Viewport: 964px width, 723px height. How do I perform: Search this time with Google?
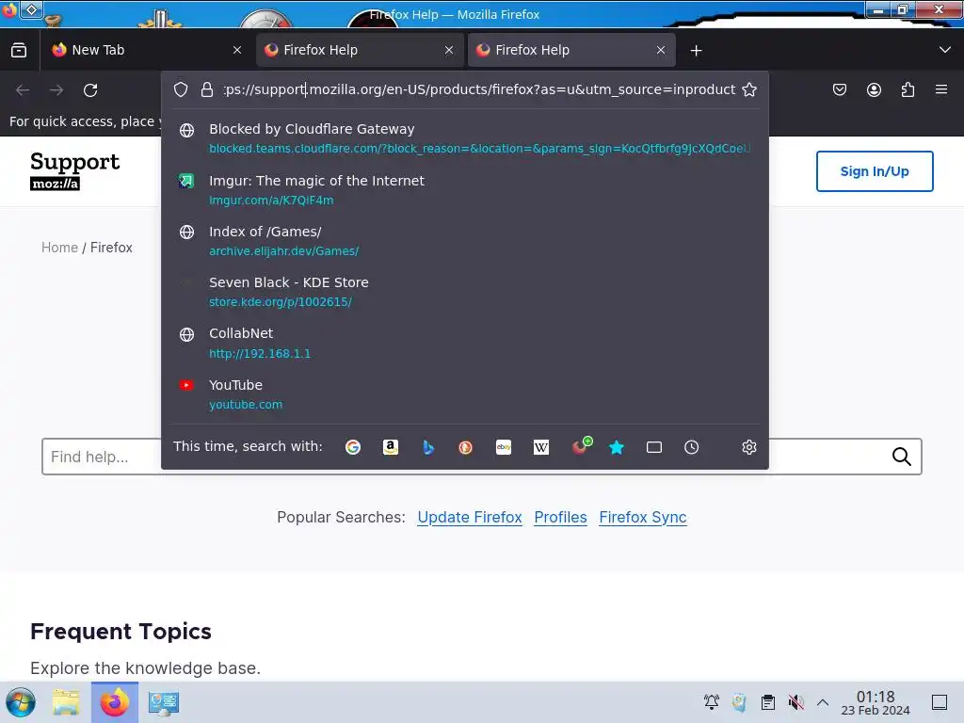pos(353,447)
